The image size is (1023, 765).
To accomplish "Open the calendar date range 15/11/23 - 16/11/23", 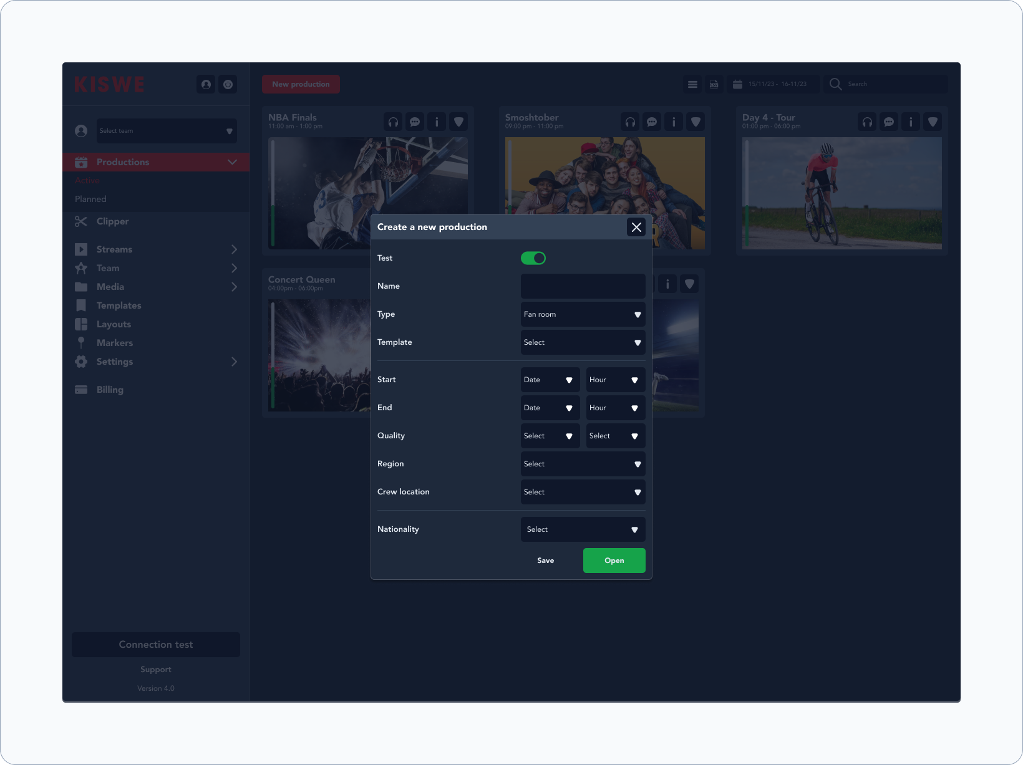I will click(772, 84).
